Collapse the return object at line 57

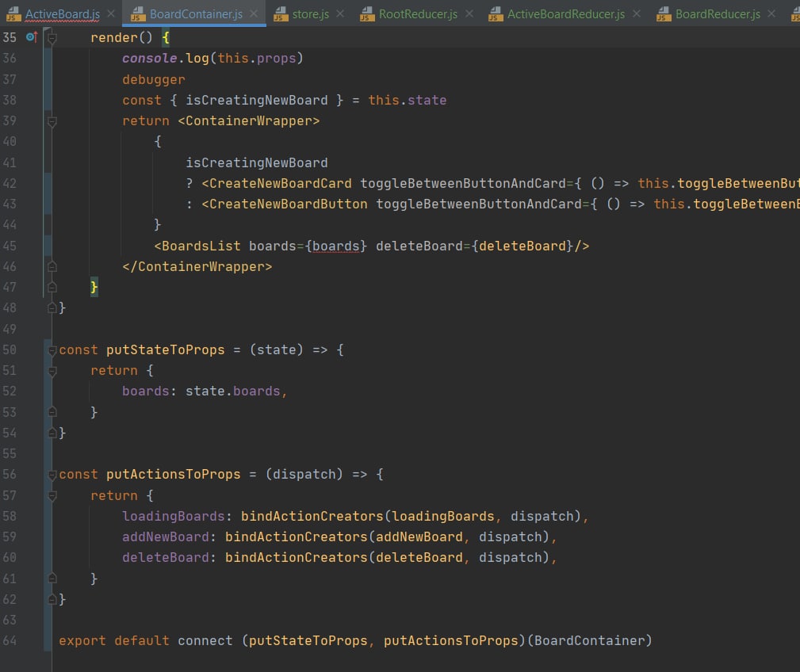(52, 495)
